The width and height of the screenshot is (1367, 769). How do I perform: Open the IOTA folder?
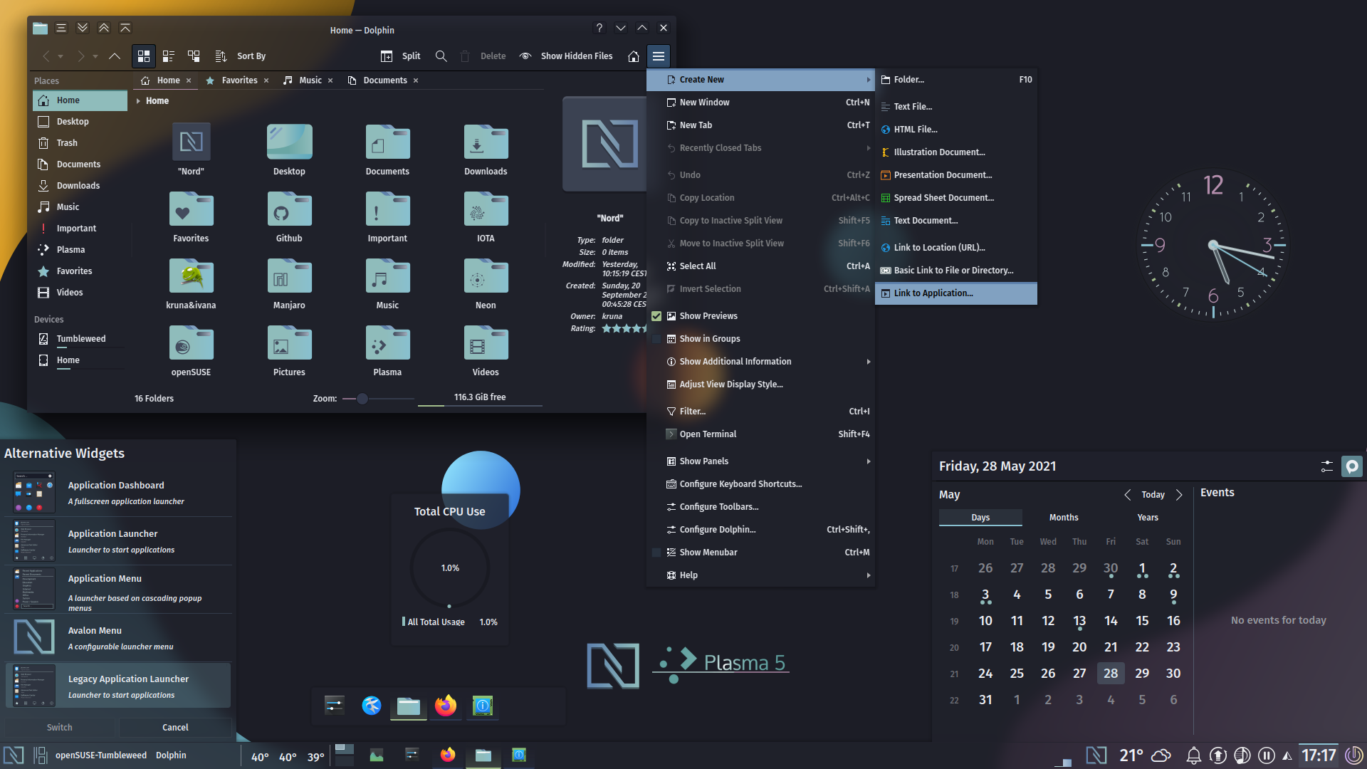(486, 217)
